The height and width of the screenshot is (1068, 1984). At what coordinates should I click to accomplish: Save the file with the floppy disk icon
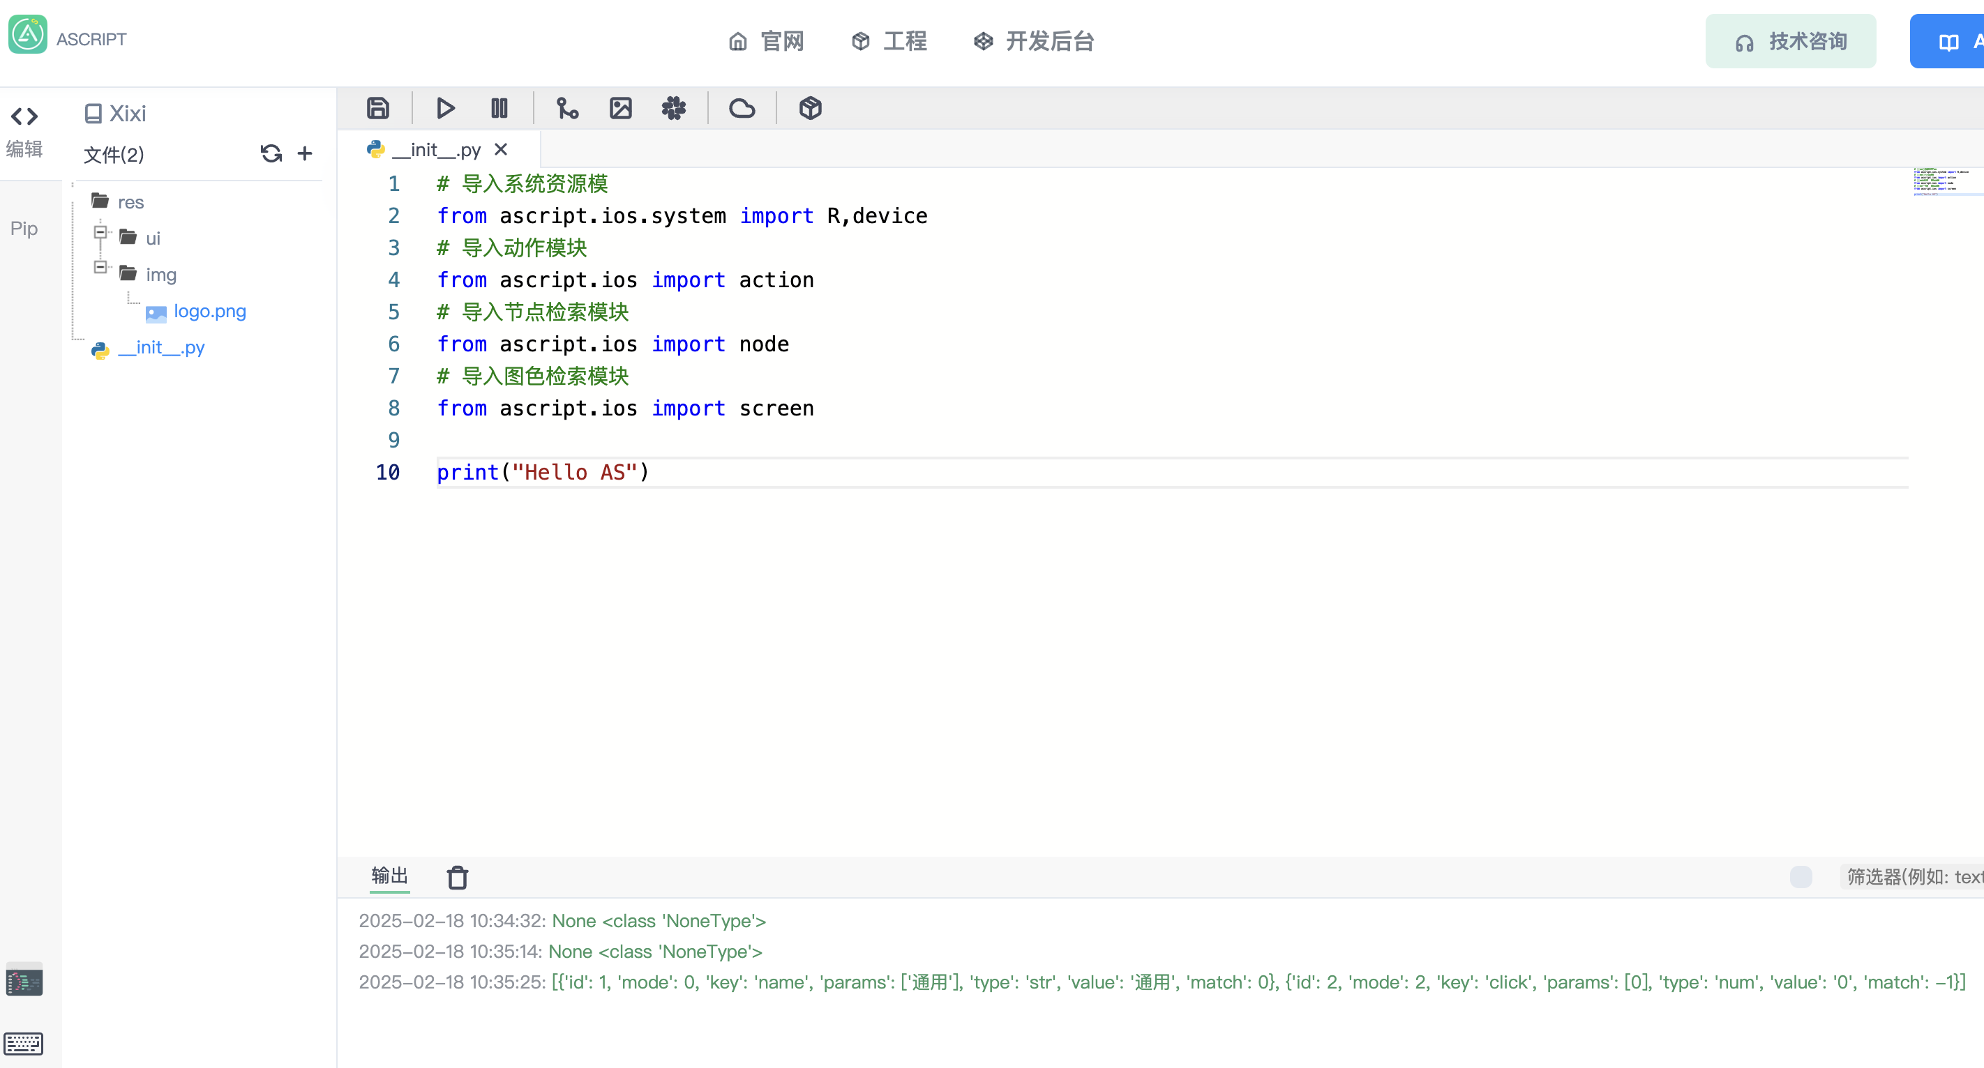pyautogui.click(x=377, y=109)
